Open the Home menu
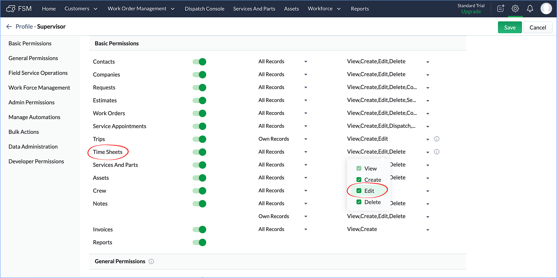This screenshot has height=278, width=557. point(49,9)
